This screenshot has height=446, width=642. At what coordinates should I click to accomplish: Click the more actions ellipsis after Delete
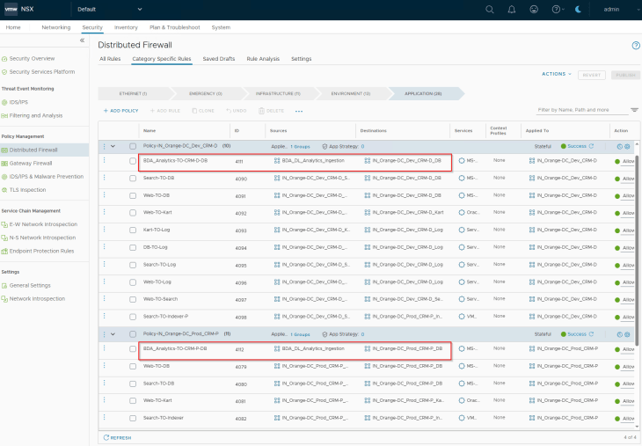click(299, 111)
